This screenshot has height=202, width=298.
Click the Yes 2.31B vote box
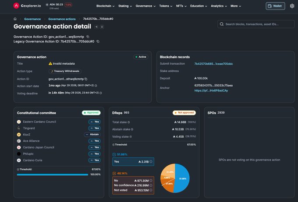click(x=133, y=162)
